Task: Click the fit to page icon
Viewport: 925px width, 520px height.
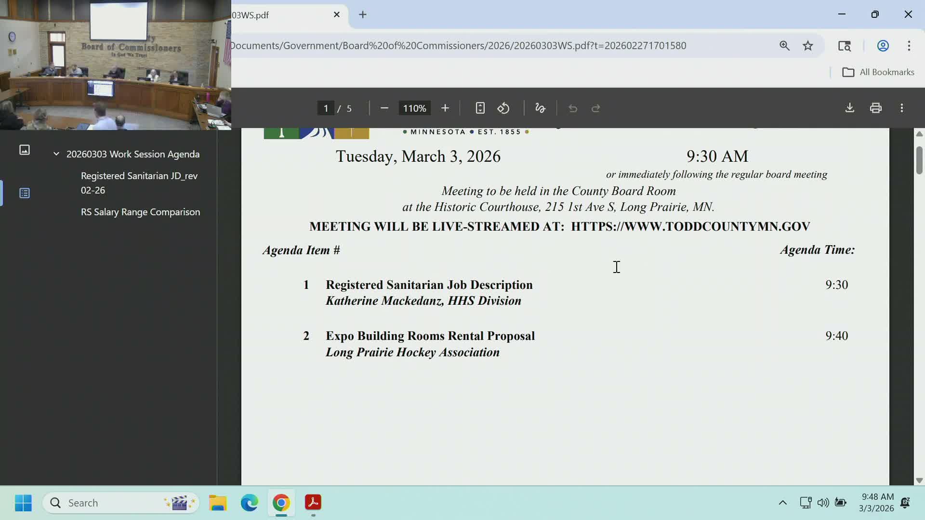Action: pos(480,108)
